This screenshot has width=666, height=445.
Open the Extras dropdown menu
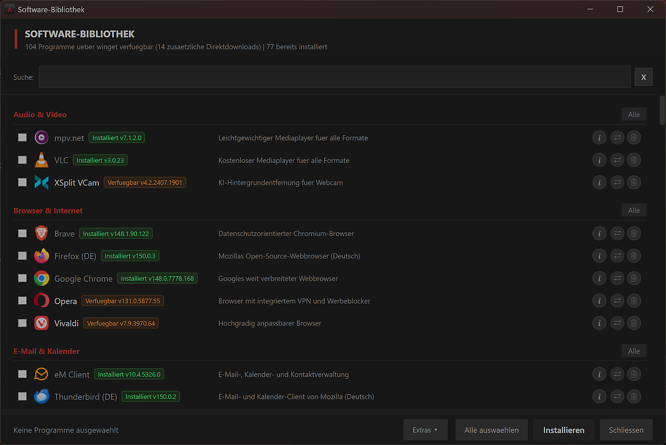(x=425, y=430)
